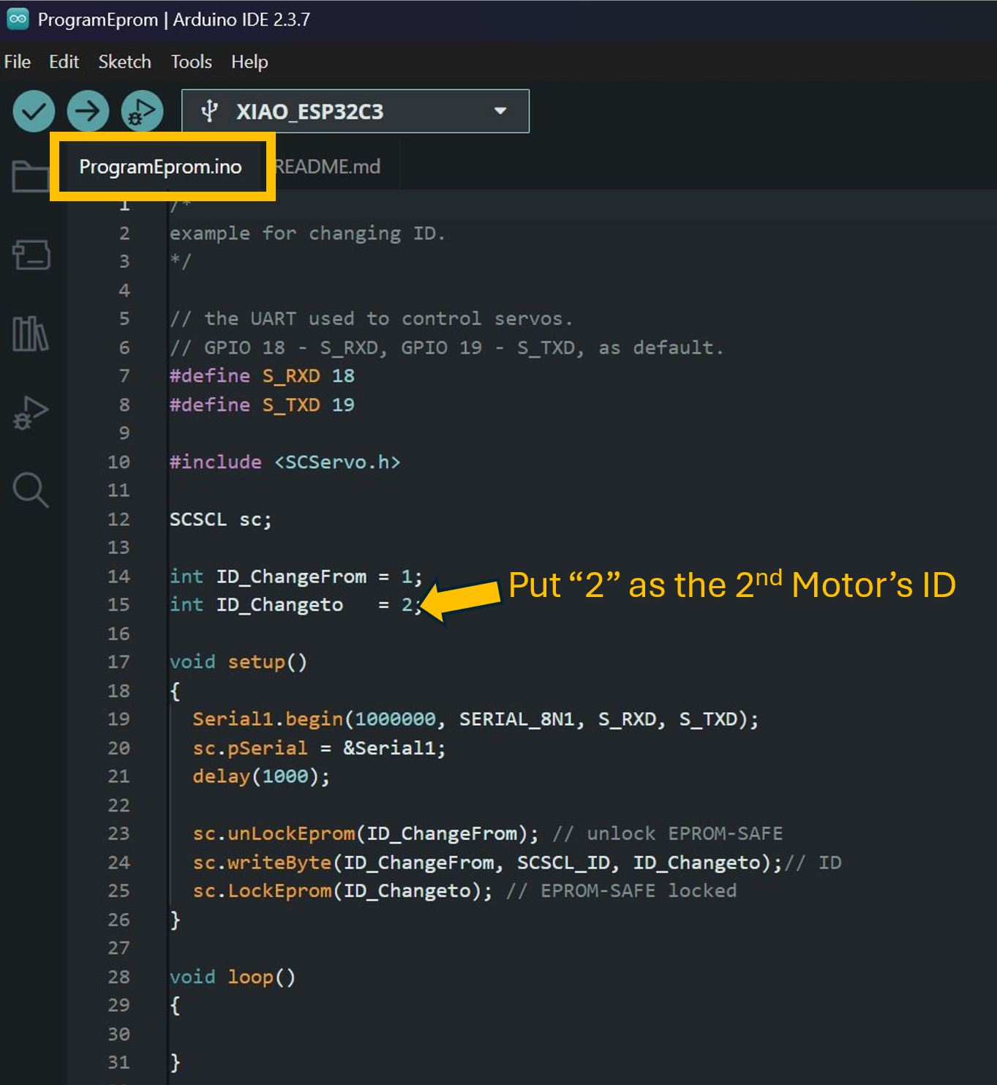Expand the XIAO_ESP32C3 board selector dropdown

tap(355, 111)
